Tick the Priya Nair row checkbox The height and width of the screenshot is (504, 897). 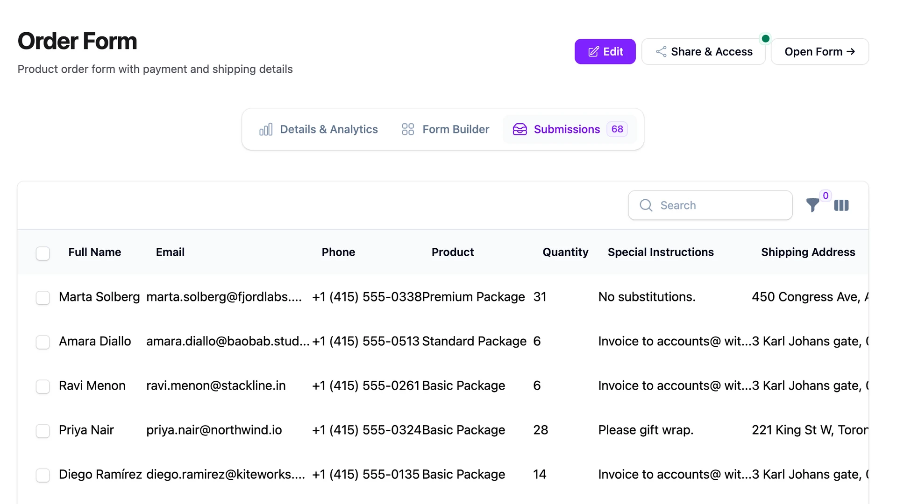pos(43,431)
